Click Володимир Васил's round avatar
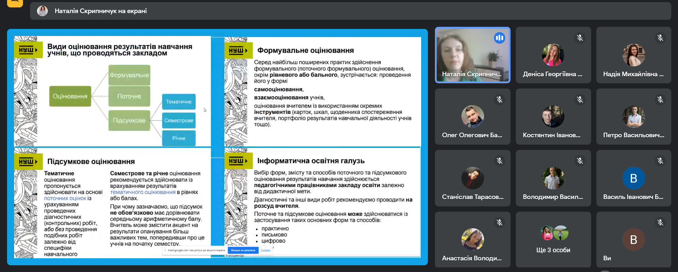This screenshot has height=272, width=678. point(553,178)
